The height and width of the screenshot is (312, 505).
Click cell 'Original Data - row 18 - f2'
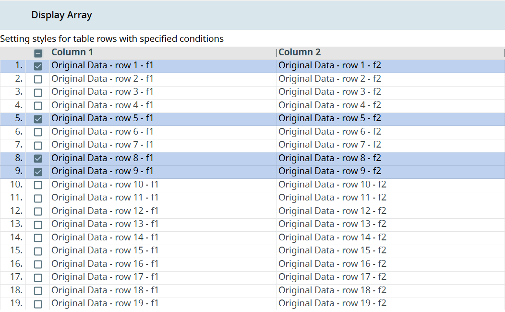pyautogui.click(x=332, y=290)
